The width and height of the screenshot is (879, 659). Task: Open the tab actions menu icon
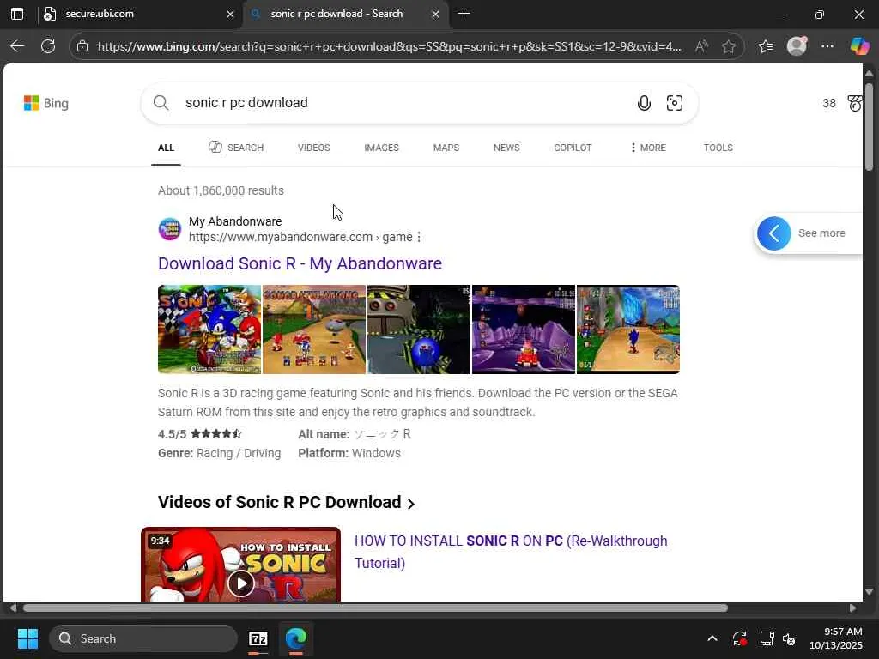17,14
